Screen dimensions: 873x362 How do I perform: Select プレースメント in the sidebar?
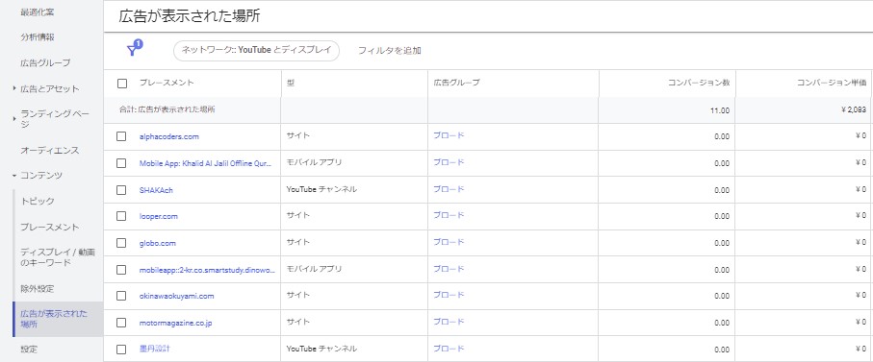(x=49, y=227)
